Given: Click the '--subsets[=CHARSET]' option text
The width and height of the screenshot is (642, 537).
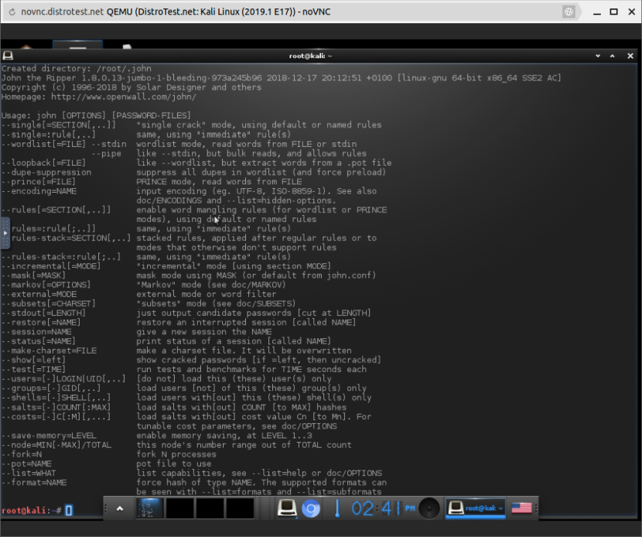Looking at the screenshot, I should pos(48,303).
